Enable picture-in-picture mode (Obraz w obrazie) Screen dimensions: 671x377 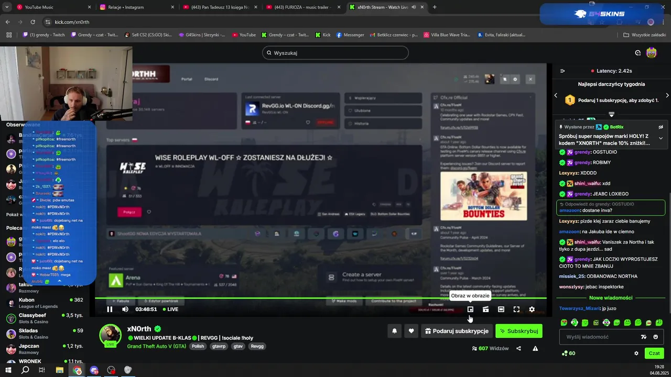pyautogui.click(x=470, y=309)
